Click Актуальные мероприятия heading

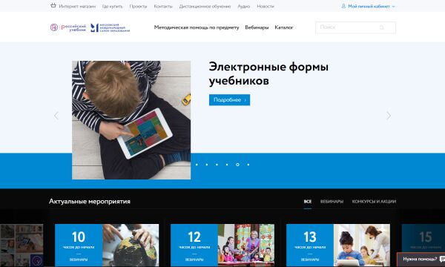click(90, 202)
